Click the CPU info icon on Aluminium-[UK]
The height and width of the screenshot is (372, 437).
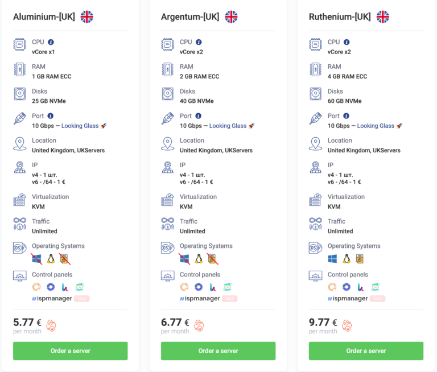(x=51, y=42)
